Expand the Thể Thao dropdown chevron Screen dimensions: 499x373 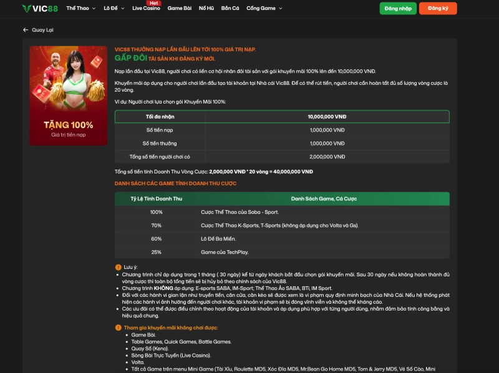coord(94,9)
